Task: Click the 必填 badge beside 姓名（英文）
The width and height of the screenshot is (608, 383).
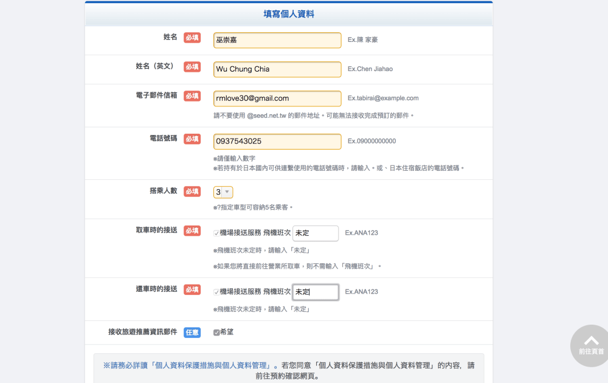Action: (192, 67)
